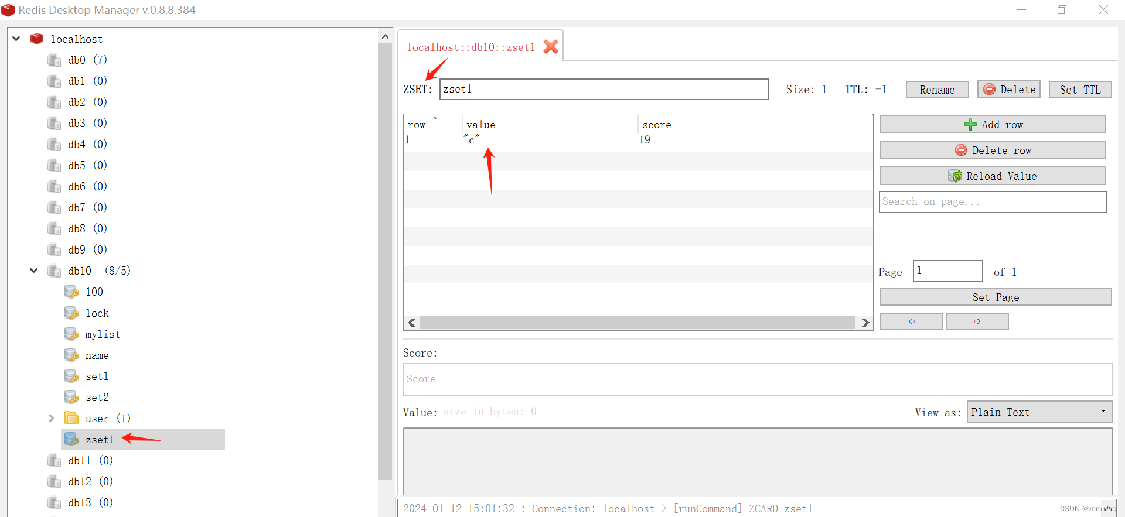Click the tree panel scroll-up arrow
The width and height of the screenshot is (1125, 517).
385,36
